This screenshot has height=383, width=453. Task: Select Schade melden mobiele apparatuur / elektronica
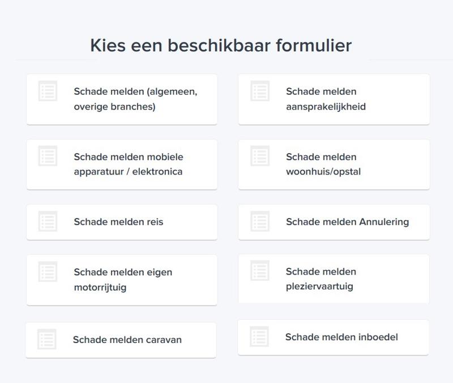click(129, 164)
